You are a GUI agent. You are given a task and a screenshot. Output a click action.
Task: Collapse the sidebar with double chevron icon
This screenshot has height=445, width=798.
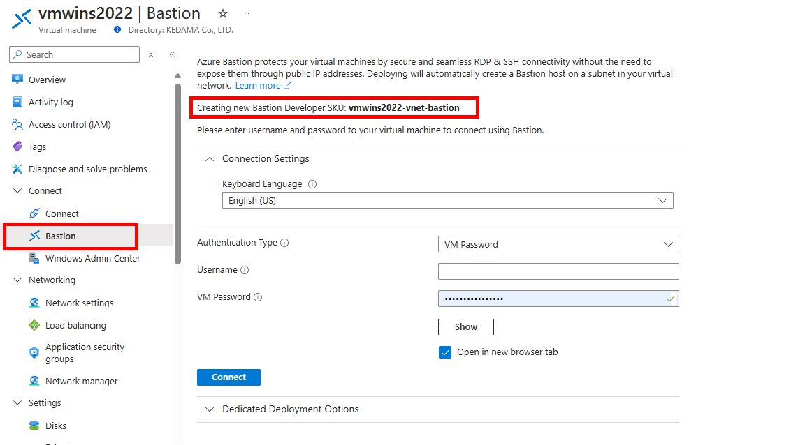pyautogui.click(x=172, y=54)
